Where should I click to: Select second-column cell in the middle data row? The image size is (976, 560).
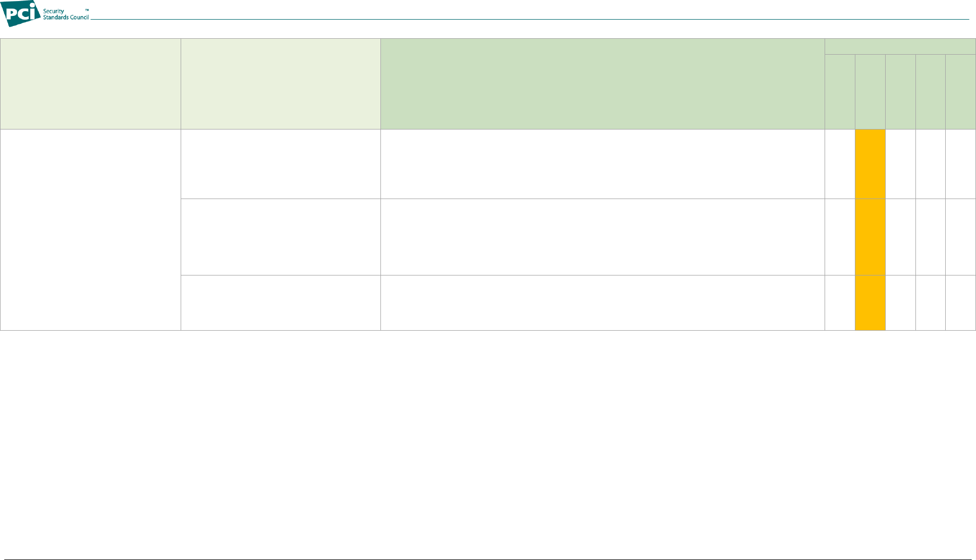click(281, 237)
